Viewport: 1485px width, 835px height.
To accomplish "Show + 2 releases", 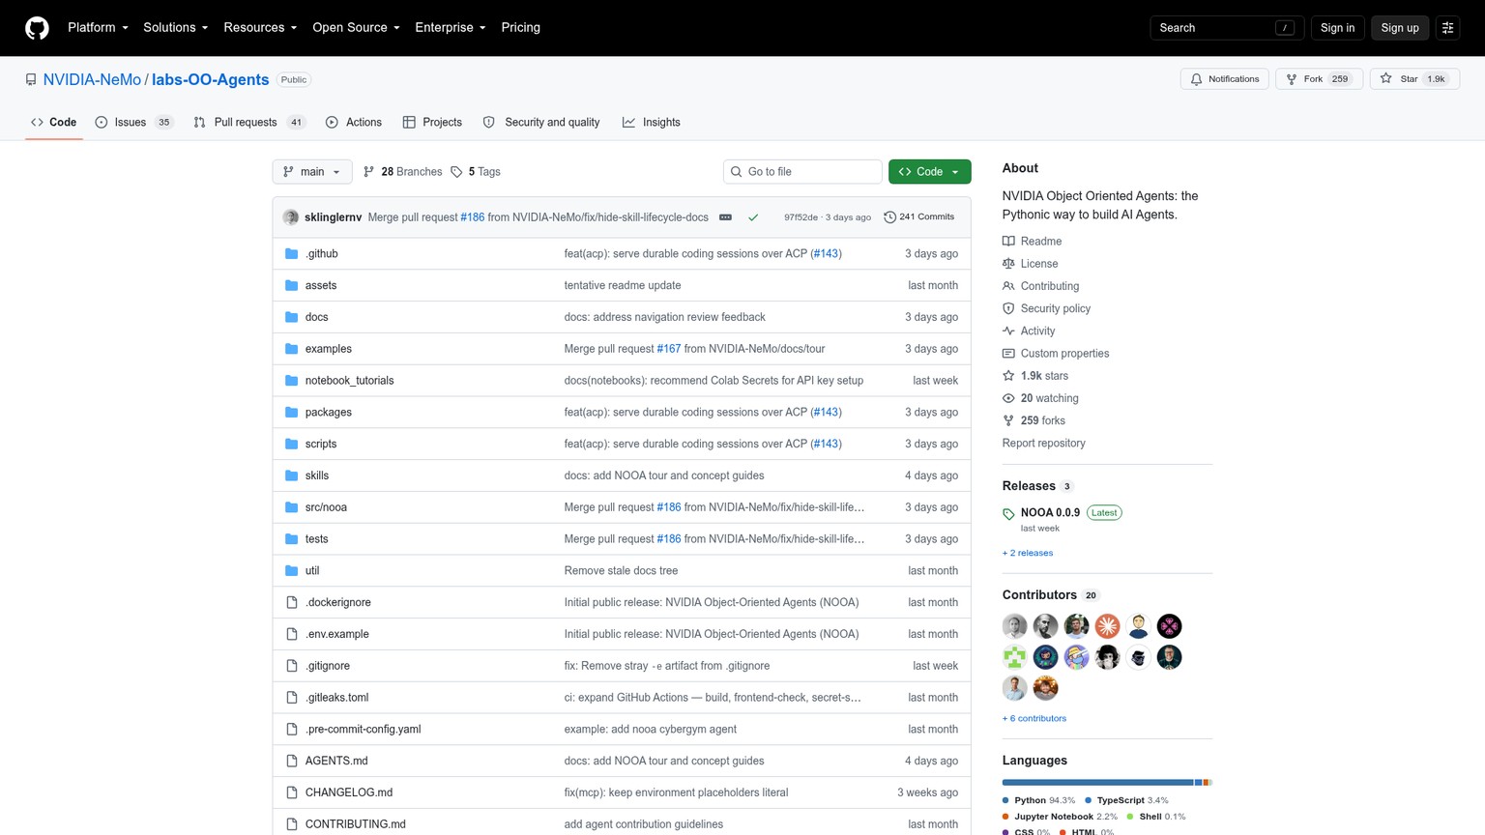I will [x=1028, y=553].
